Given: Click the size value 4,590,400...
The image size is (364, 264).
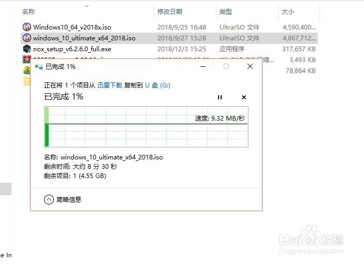Looking at the screenshot, I should click(299, 27).
